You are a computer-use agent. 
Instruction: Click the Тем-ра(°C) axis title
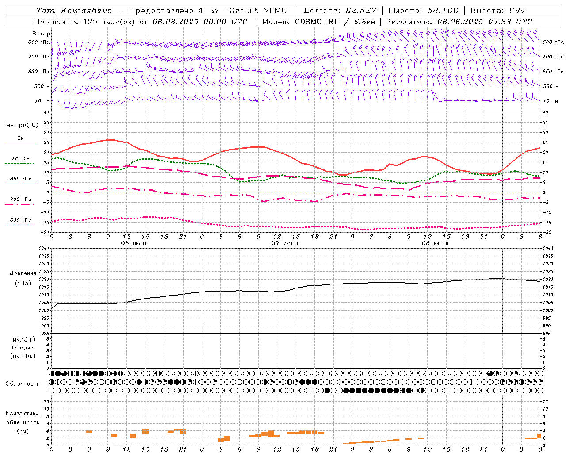tap(21, 125)
